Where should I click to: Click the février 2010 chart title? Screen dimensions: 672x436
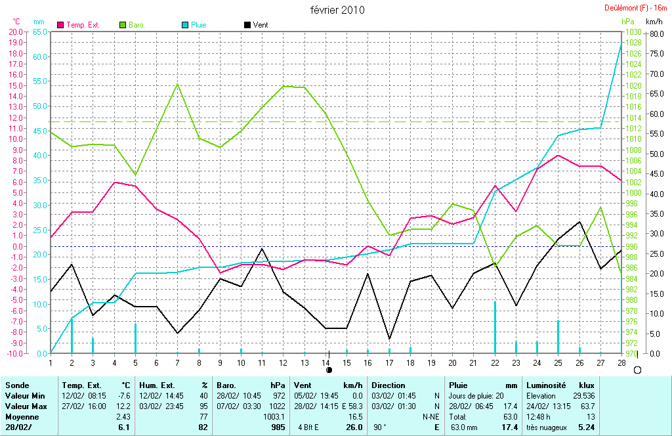337,10
